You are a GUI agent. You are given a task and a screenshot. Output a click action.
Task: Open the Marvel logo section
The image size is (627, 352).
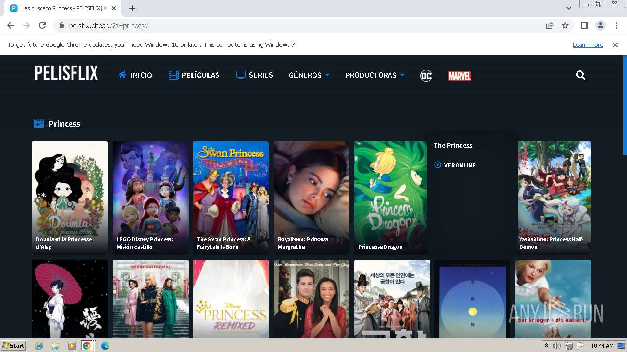click(x=459, y=76)
